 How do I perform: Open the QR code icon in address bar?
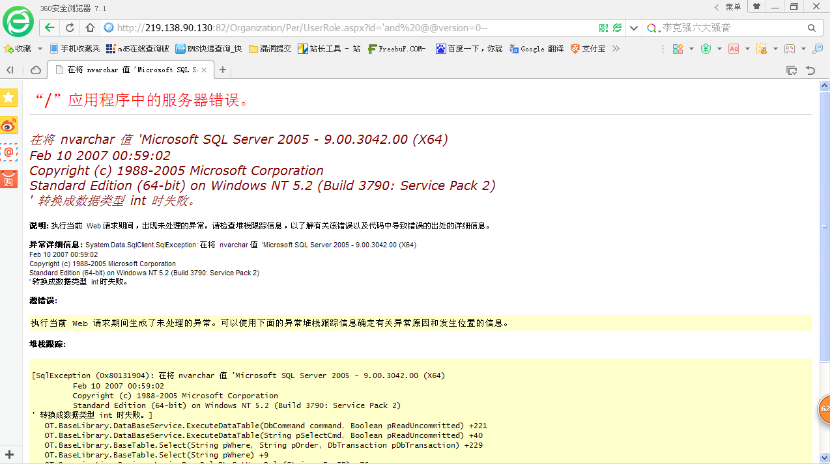603,28
